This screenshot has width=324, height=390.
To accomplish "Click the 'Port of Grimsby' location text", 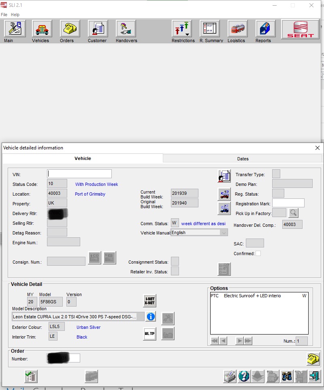I will (90, 194).
